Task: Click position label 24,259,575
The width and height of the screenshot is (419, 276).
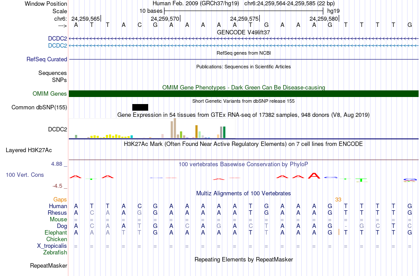Action: pos(244,19)
